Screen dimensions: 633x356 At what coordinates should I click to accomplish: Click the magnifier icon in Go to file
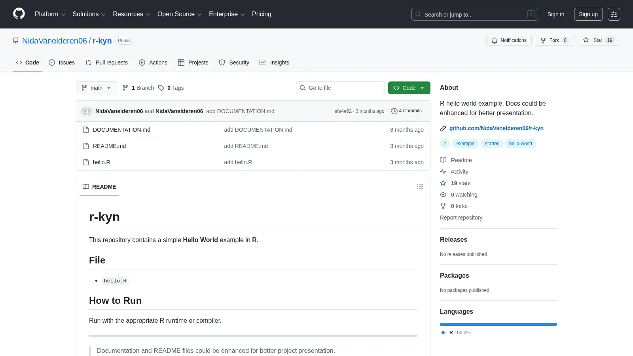303,88
